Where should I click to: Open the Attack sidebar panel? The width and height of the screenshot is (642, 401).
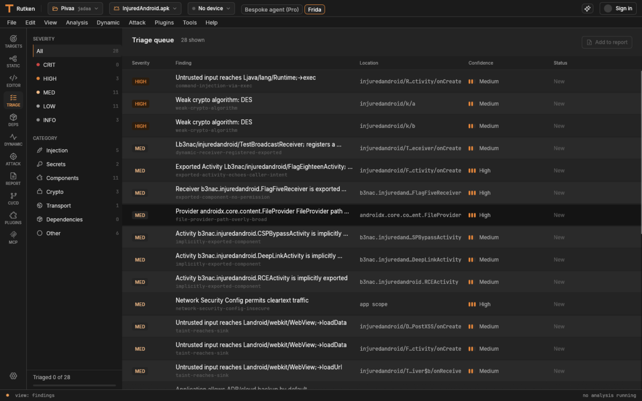[x=13, y=159]
